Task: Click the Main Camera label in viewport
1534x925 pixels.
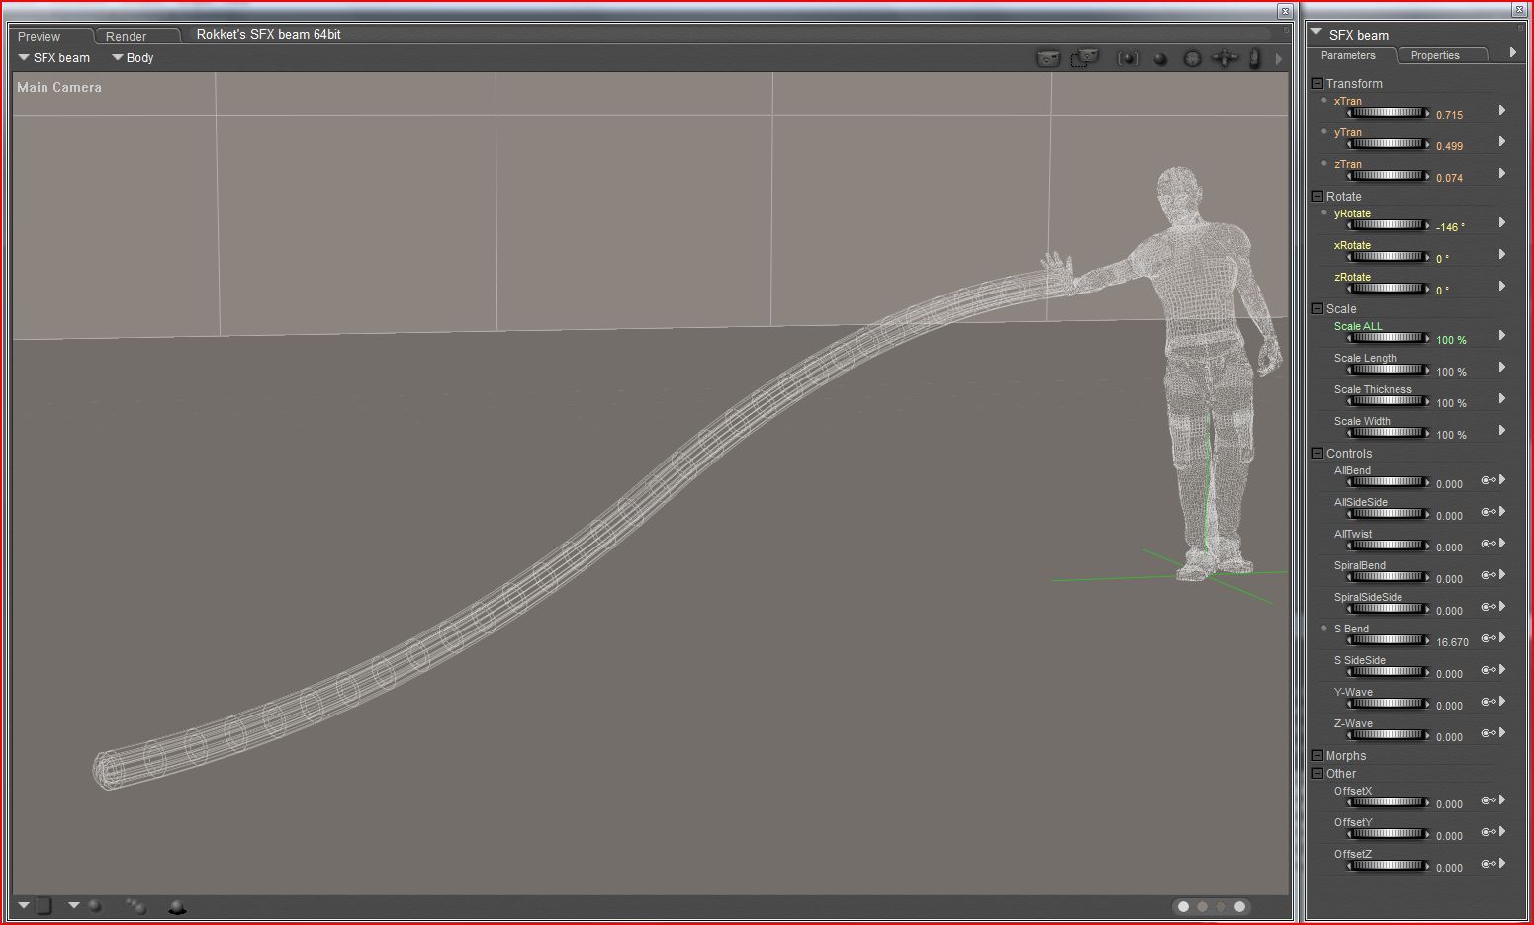Action: tap(59, 87)
